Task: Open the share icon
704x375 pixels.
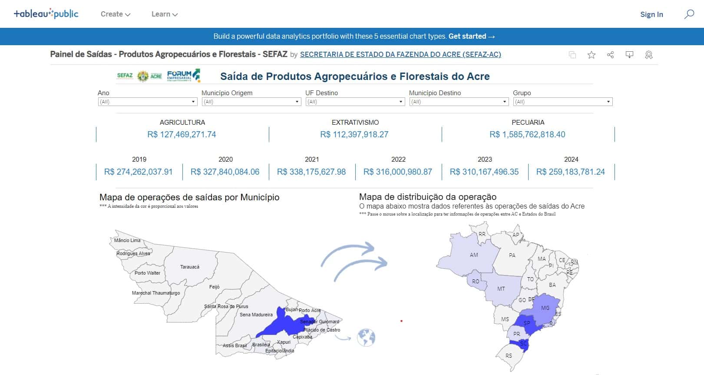Action: tap(610, 55)
